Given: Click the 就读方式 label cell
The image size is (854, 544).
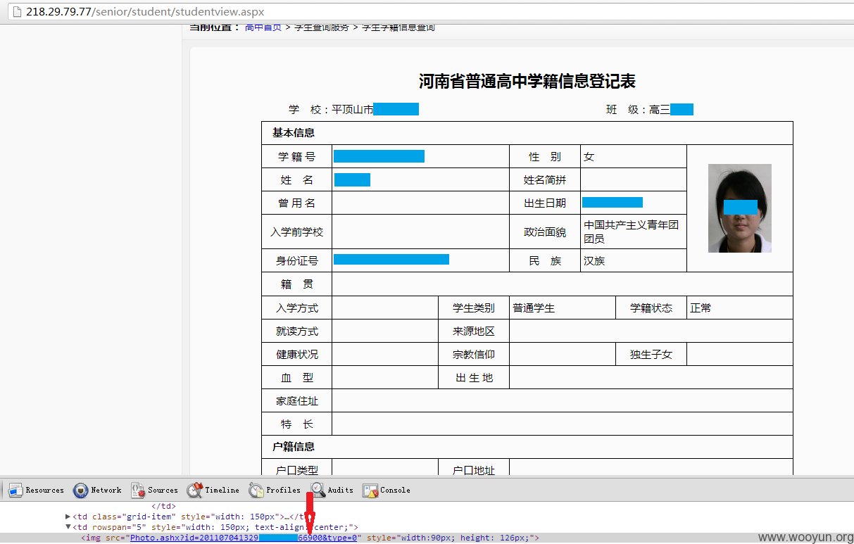Looking at the screenshot, I should pos(296,331).
